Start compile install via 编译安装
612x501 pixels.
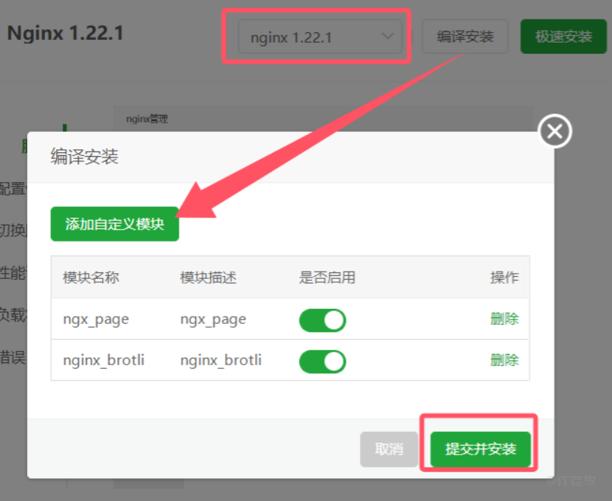tap(465, 36)
